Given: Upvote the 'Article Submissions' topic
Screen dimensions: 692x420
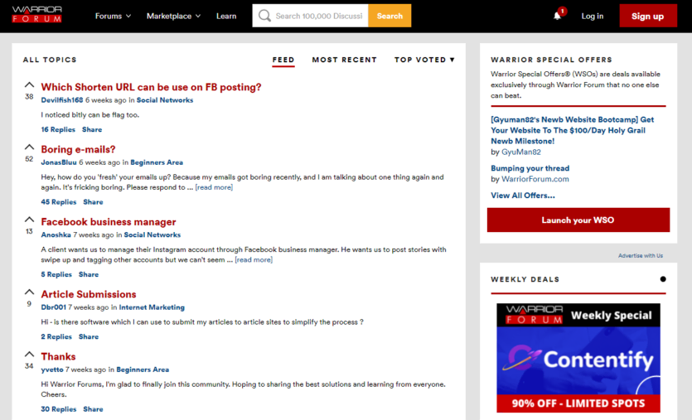Looking at the screenshot, I should coord(29,291).
